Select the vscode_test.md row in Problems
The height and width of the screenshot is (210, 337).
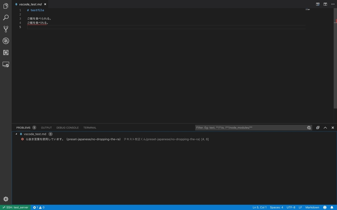[x=174, y=134]
